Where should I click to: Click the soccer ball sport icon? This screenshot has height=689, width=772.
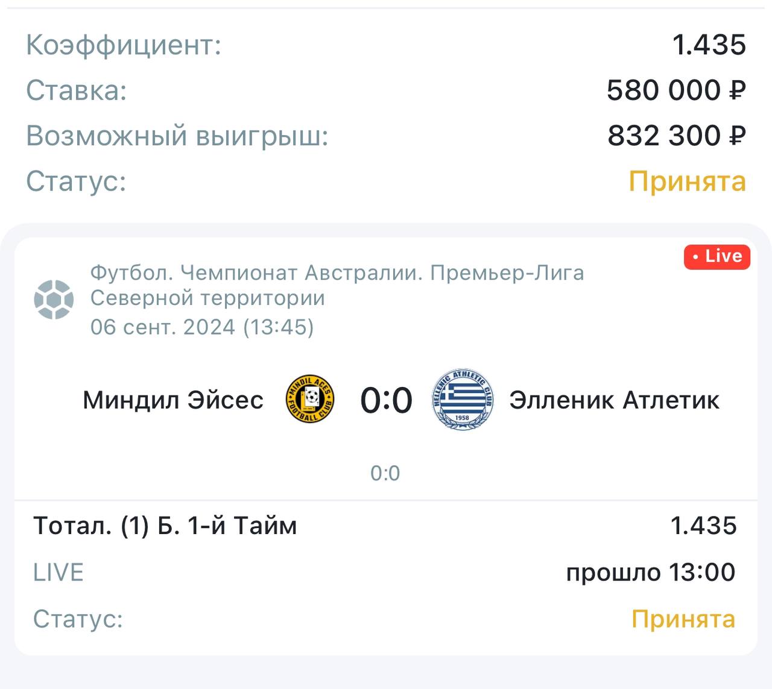tap(54, 299)
